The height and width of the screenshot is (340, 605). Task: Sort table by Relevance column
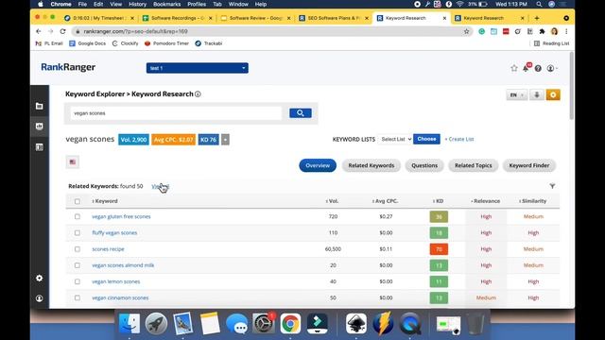click(485, 201)
